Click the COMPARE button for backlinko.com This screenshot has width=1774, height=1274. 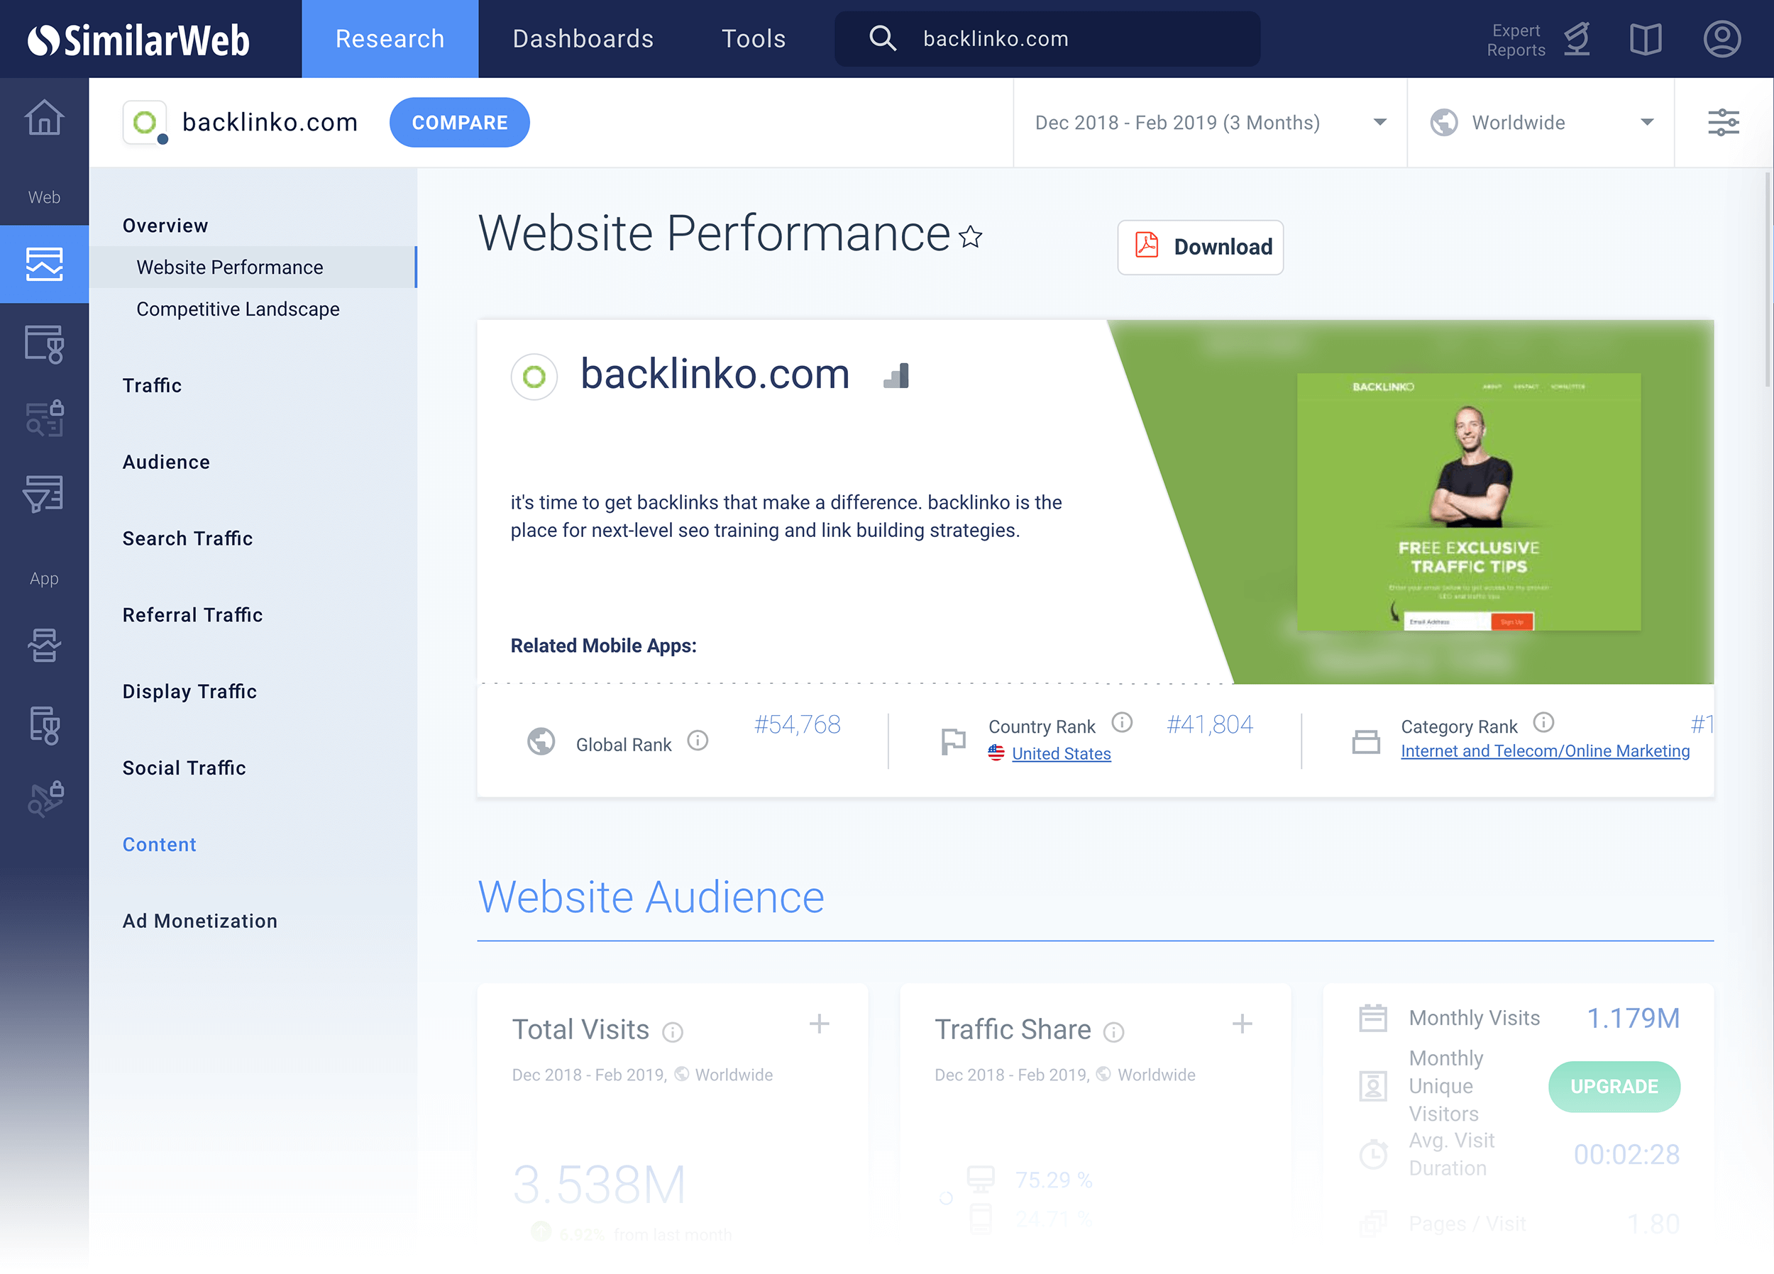click(460, 123)
